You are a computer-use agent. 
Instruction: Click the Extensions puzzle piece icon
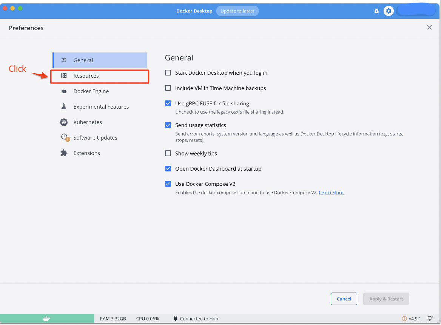(x=64, y=153)
